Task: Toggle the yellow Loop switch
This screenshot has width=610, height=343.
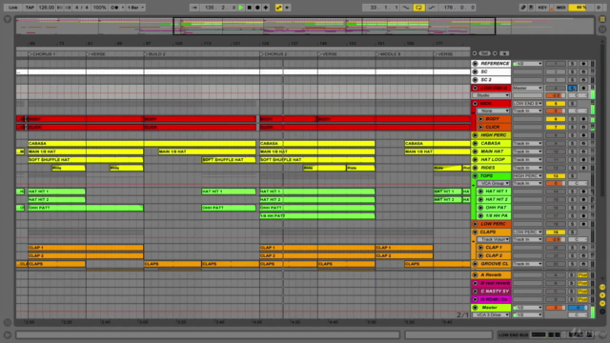Action: coord(419,8)
